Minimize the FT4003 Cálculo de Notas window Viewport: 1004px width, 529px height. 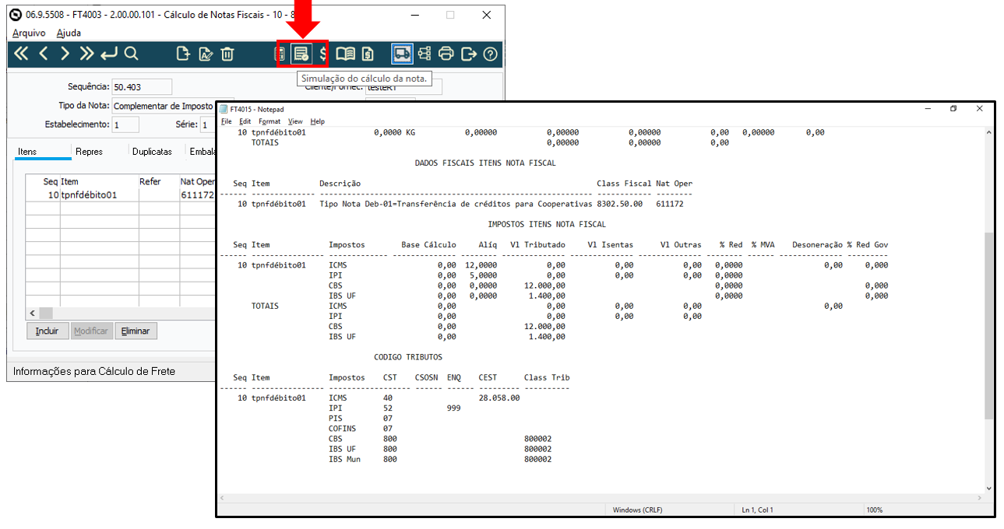point(414,15)
